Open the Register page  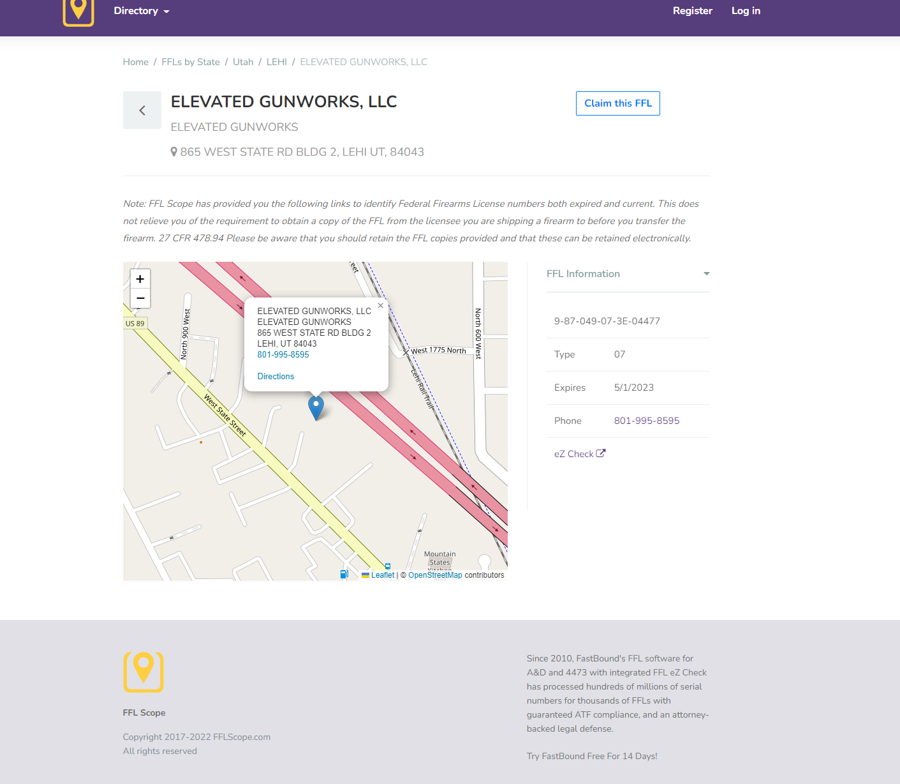693,11
